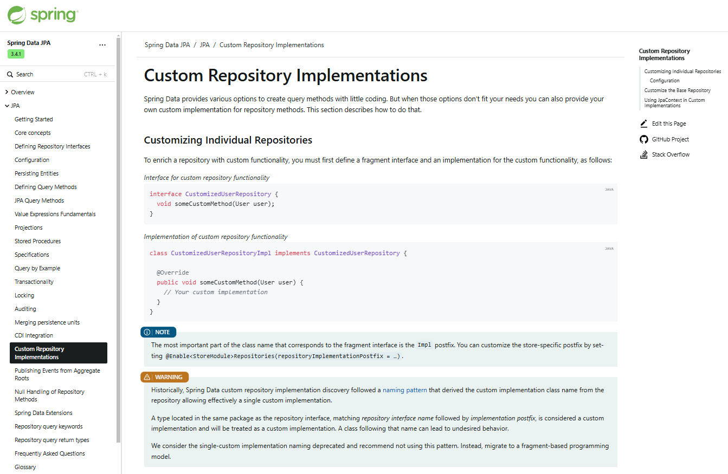Open Auditing page

point(25,309)
